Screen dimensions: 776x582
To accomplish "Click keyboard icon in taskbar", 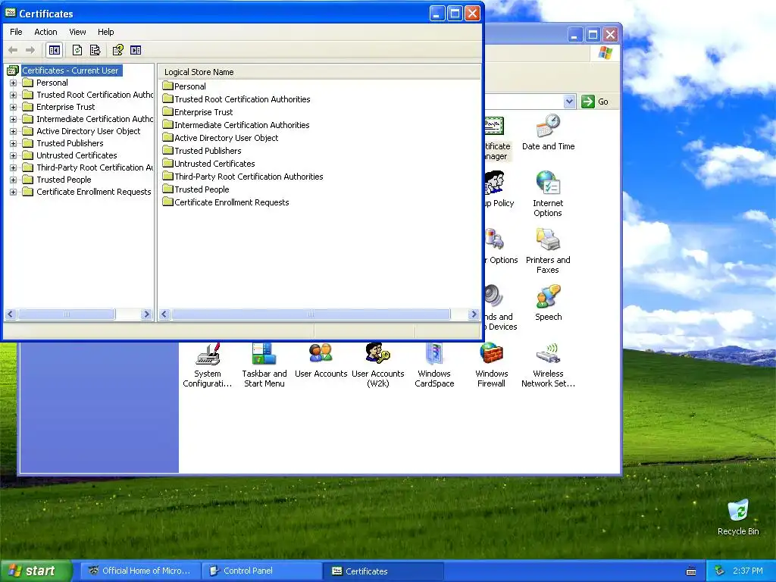I will pyautogui.click(x=691, y=571).
